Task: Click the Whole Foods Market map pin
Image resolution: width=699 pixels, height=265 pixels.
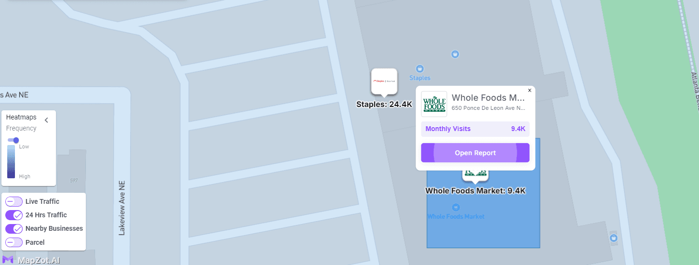Action: tap(475, 176)
